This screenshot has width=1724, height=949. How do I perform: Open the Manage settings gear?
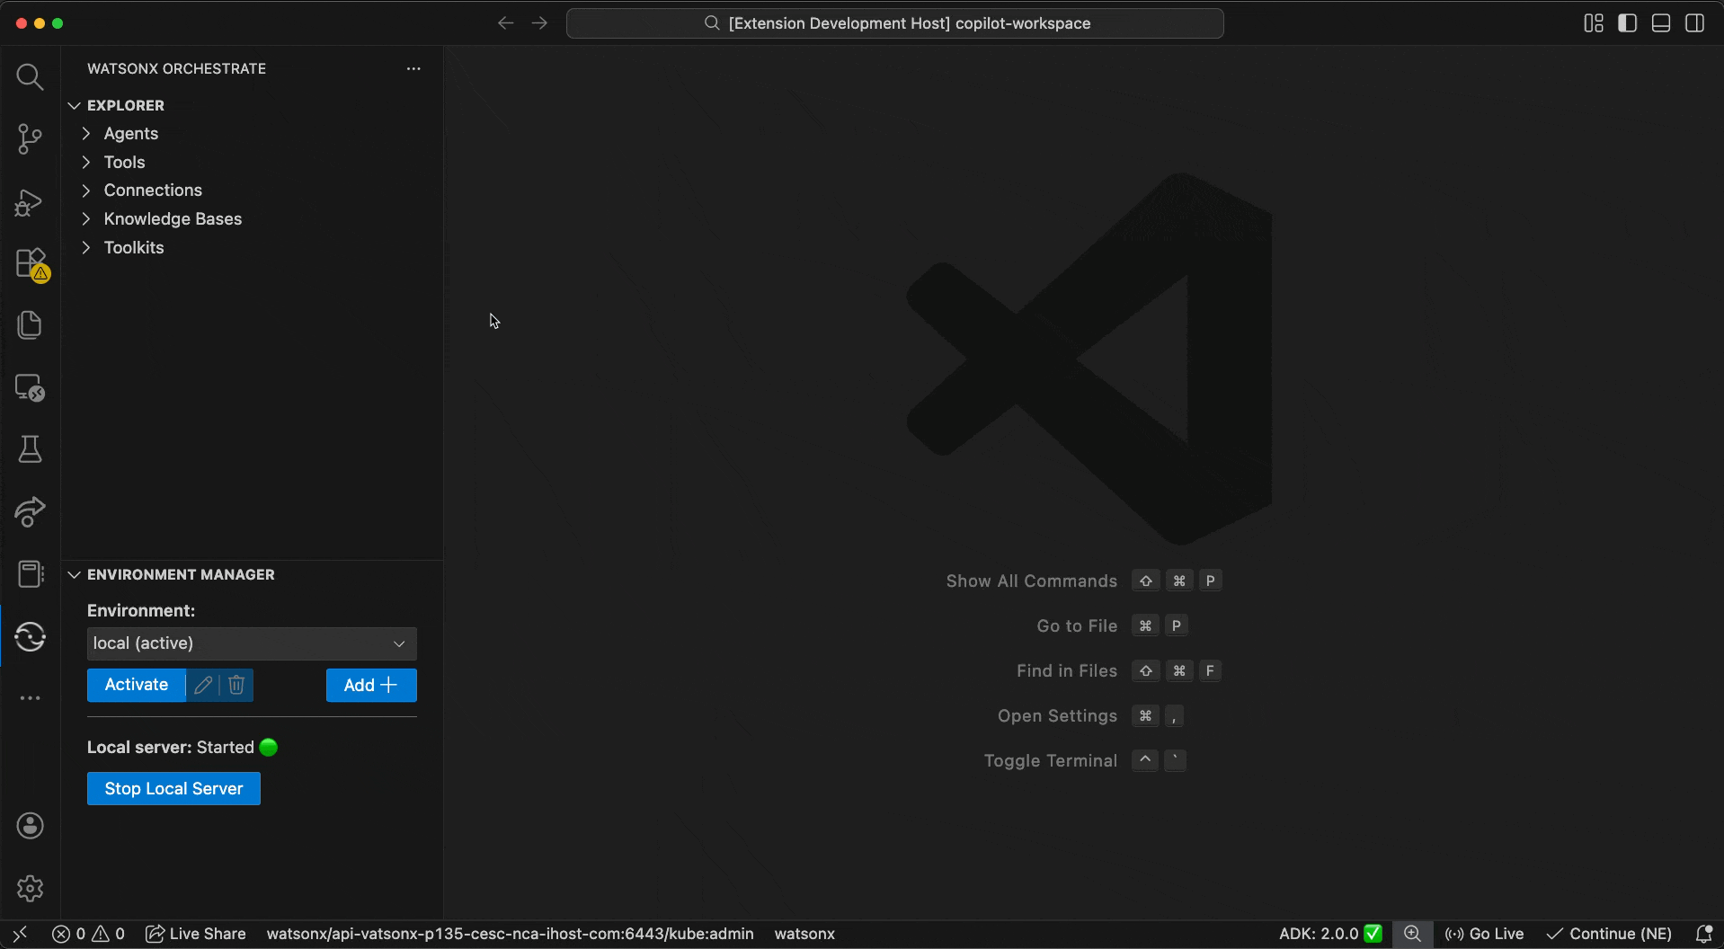[x=30, y=888]
